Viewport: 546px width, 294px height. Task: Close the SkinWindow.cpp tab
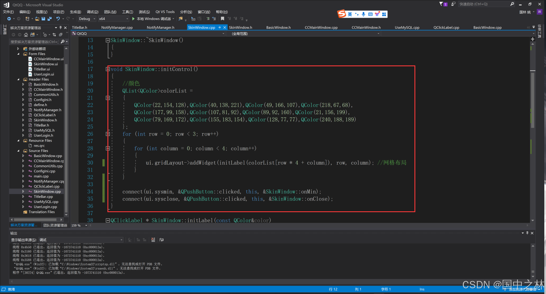225,27
